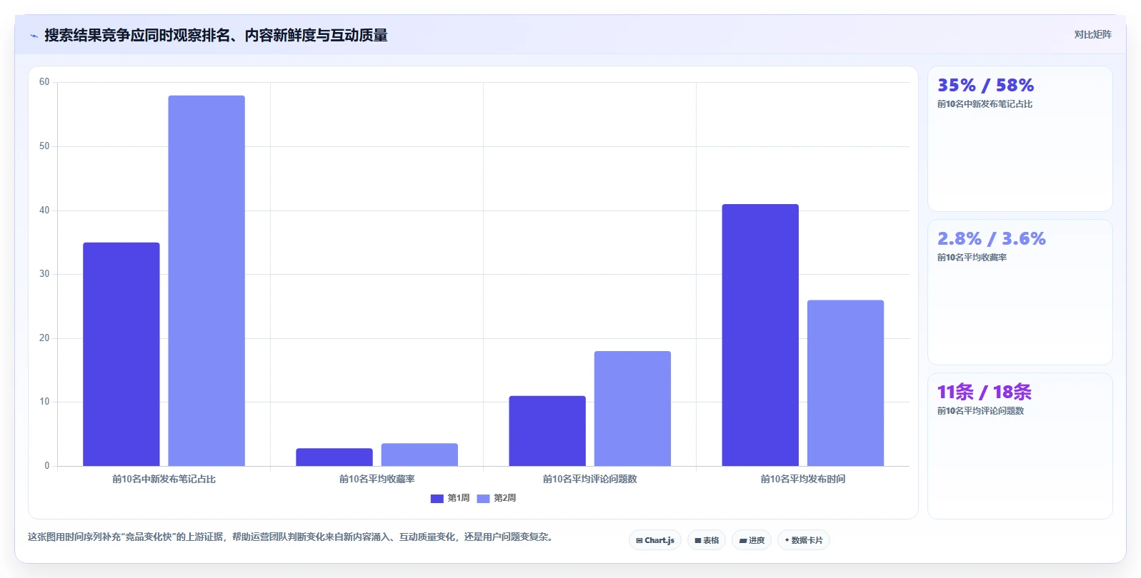Click the 35% / 58% card value
This screenshot has height=578, width=1141.
985,85
